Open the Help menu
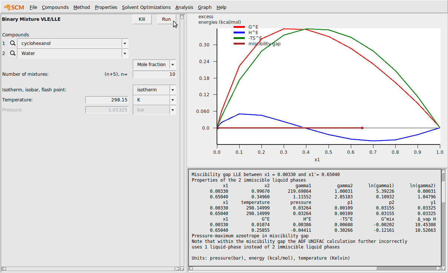Screen dimensions: 448x273 [221, 7]
